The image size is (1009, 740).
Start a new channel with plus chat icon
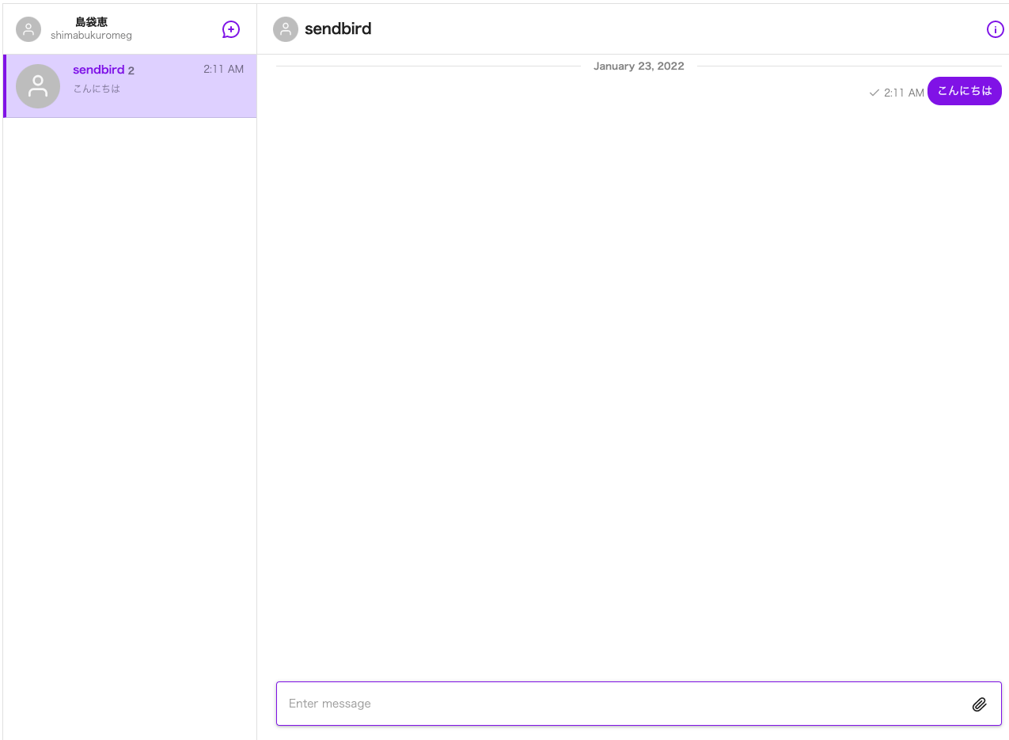pos(230,29)
